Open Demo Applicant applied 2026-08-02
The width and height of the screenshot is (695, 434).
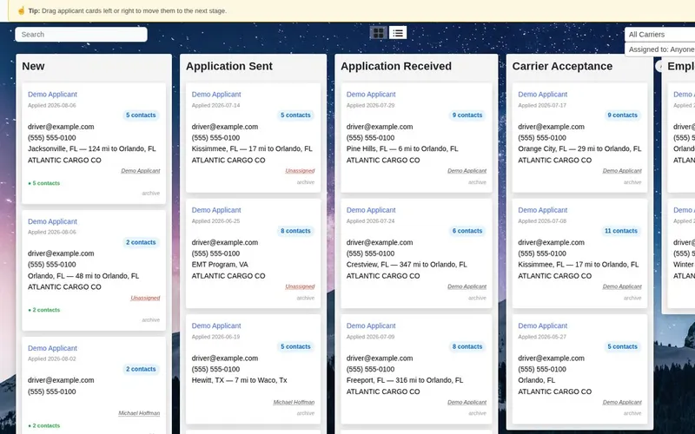(52, 348)
